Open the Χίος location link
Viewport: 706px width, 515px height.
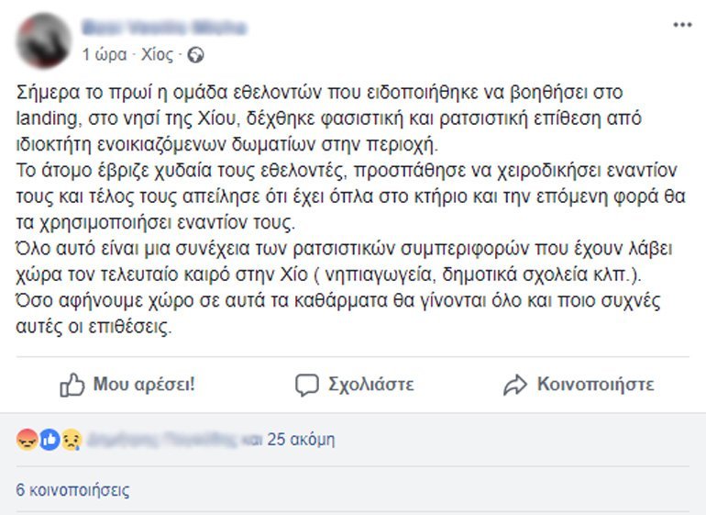coord(157,55)
